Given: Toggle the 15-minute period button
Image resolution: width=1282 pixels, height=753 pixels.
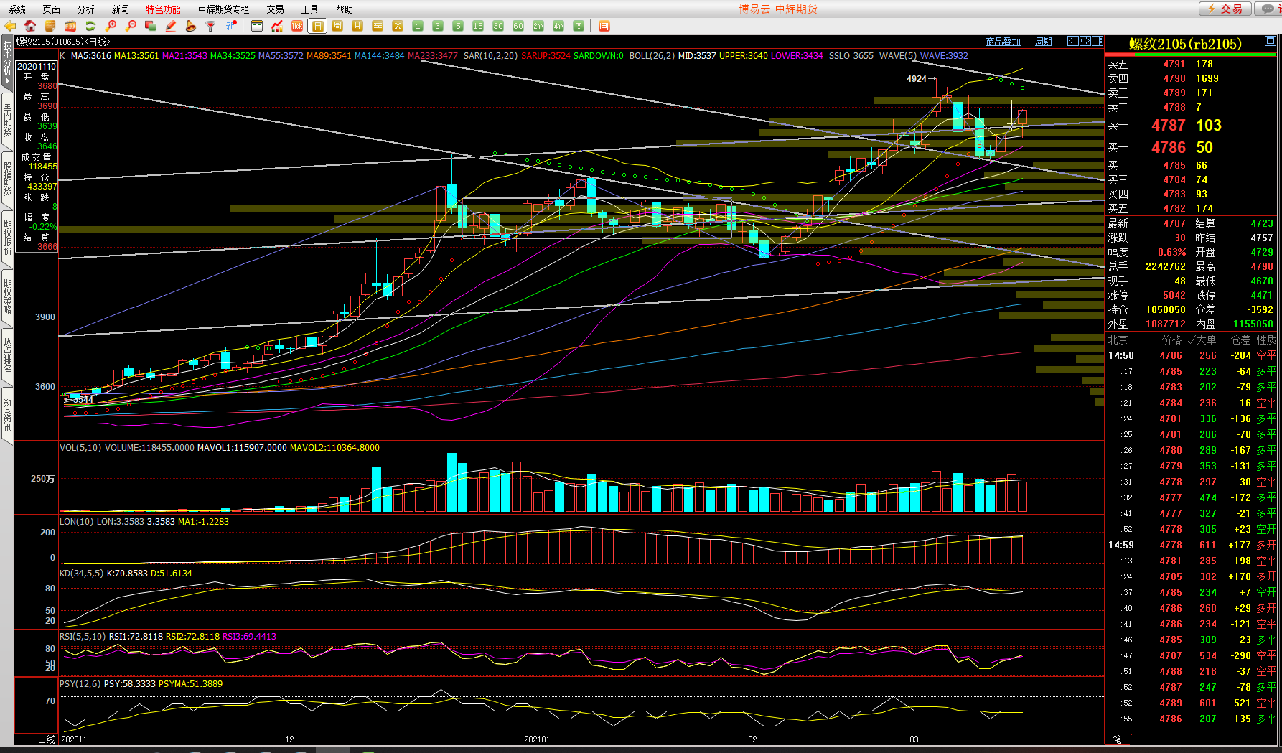Looking at the screenshot, I should 478,26.
